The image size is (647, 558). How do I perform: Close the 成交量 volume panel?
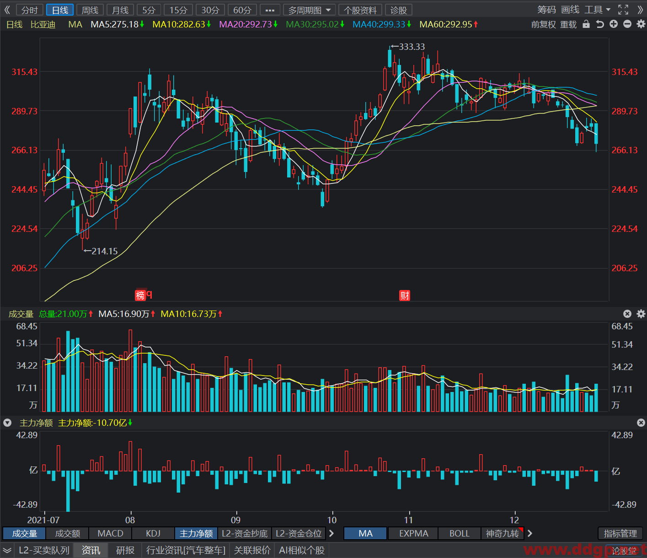coord(627,314)
